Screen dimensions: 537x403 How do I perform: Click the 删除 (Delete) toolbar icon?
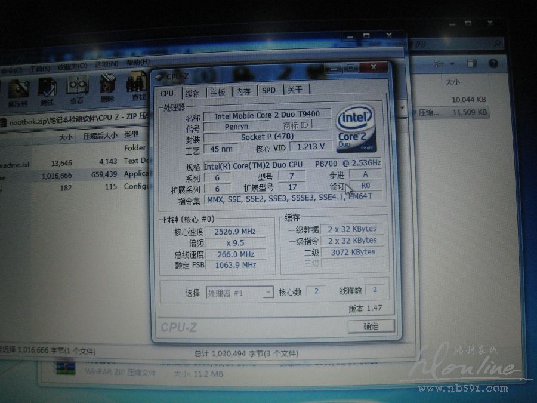[x=107, y=88]
